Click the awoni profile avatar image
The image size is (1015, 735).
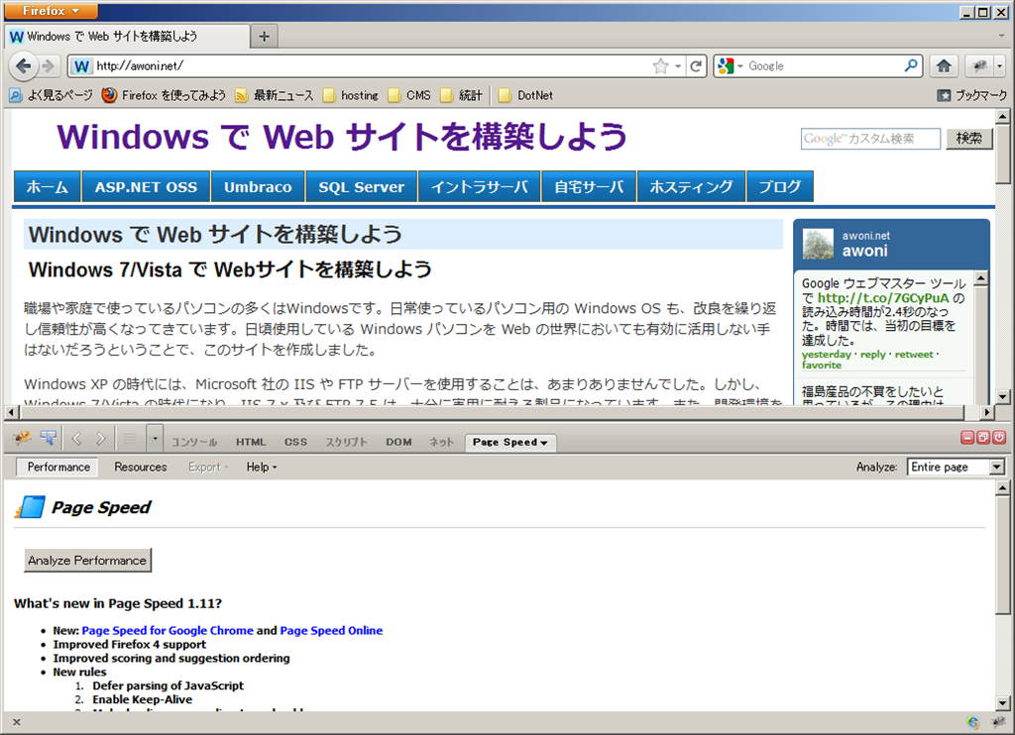[818, 244]
